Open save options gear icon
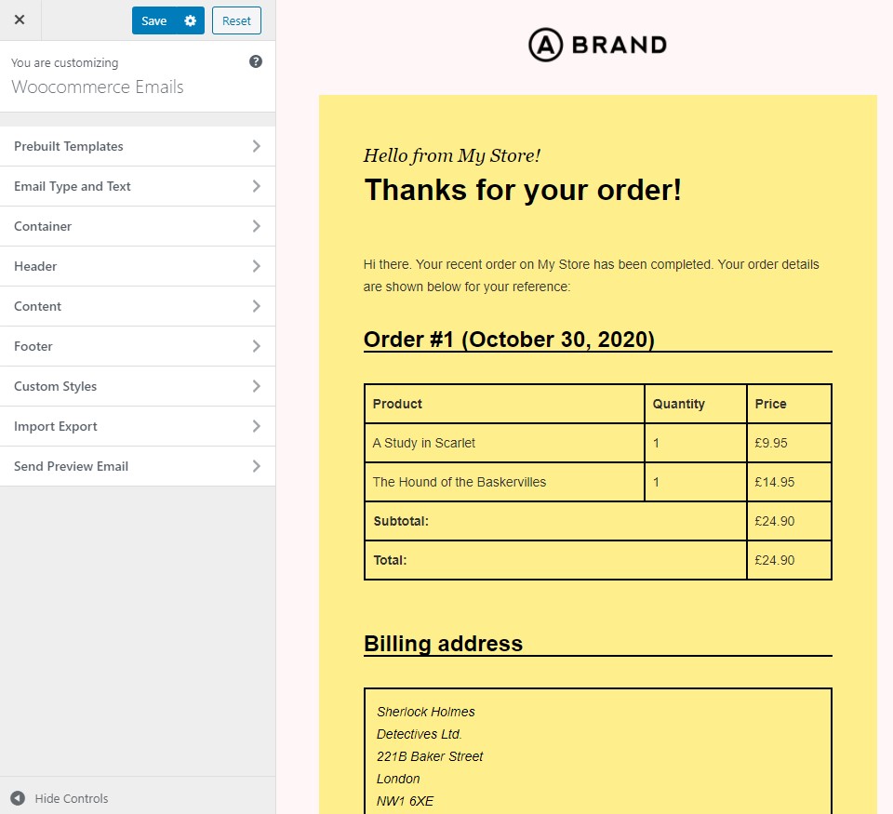Viewport: 893px width, 814px height. click(x=191, y=20)
